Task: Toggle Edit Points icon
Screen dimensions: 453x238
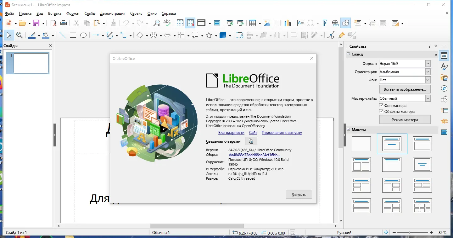Action: (331, 35)
